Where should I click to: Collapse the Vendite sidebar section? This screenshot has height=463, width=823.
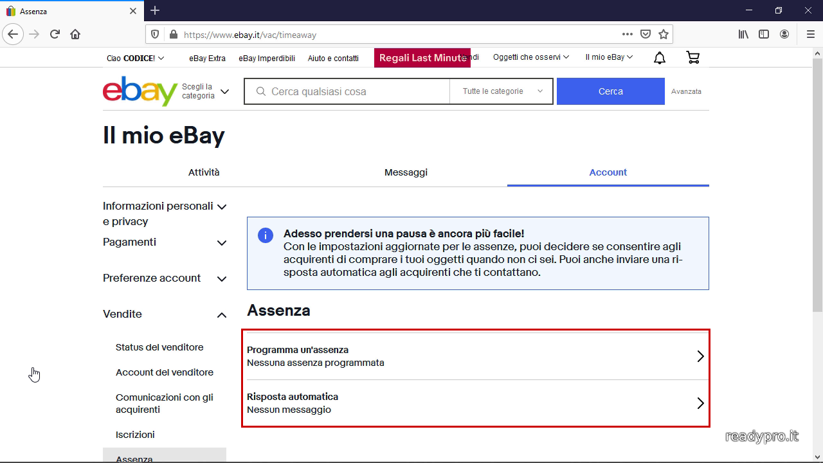coord(165,314)
